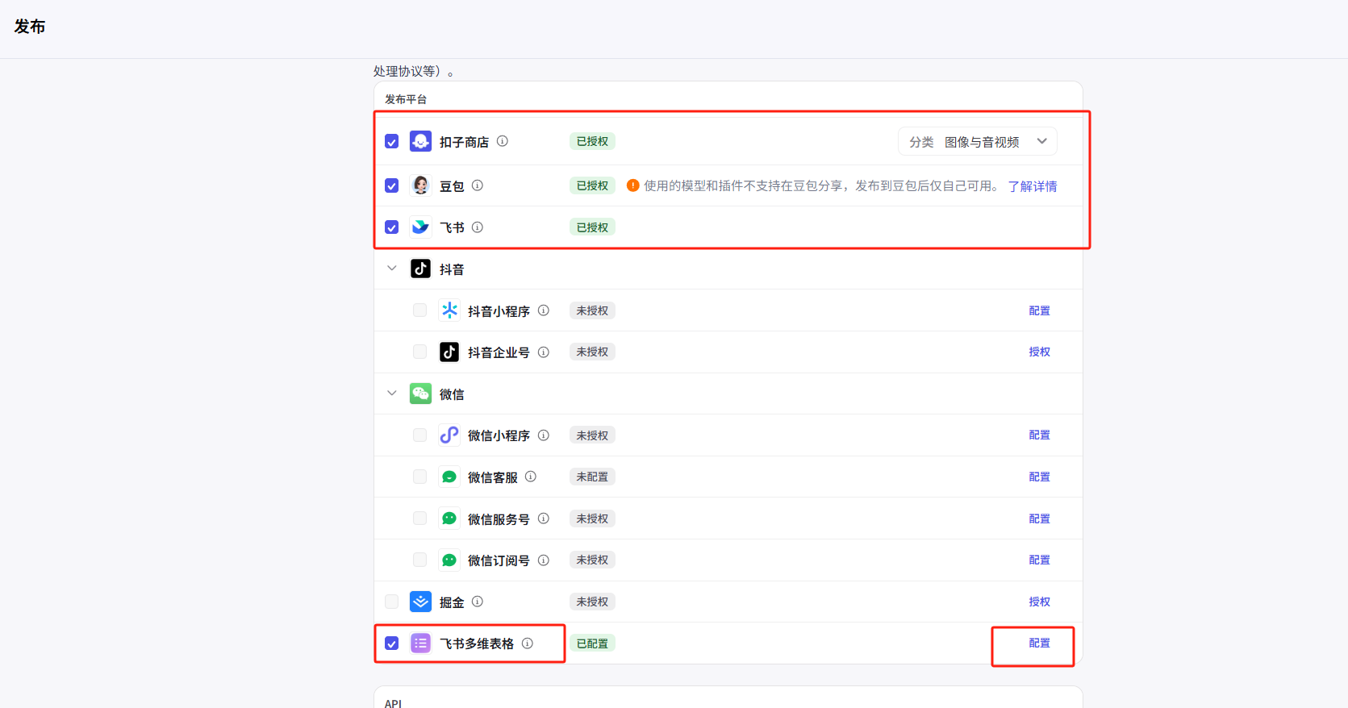Viewport: 1348px width, 708px height.
Task: Click the 已配置 badge in 飞书多维表格 row
Action: point(593,643)
